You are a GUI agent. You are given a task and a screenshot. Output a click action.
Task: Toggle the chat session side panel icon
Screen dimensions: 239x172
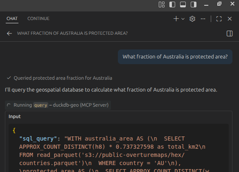pyautogui.click(x=230, y=34)
